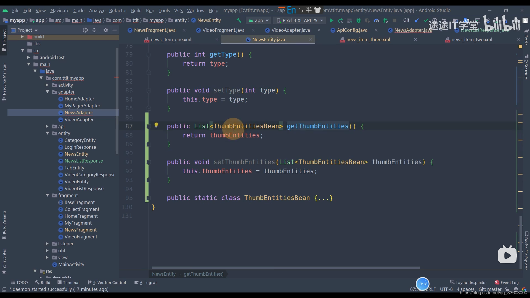Open the Project view dropdown

24,30
